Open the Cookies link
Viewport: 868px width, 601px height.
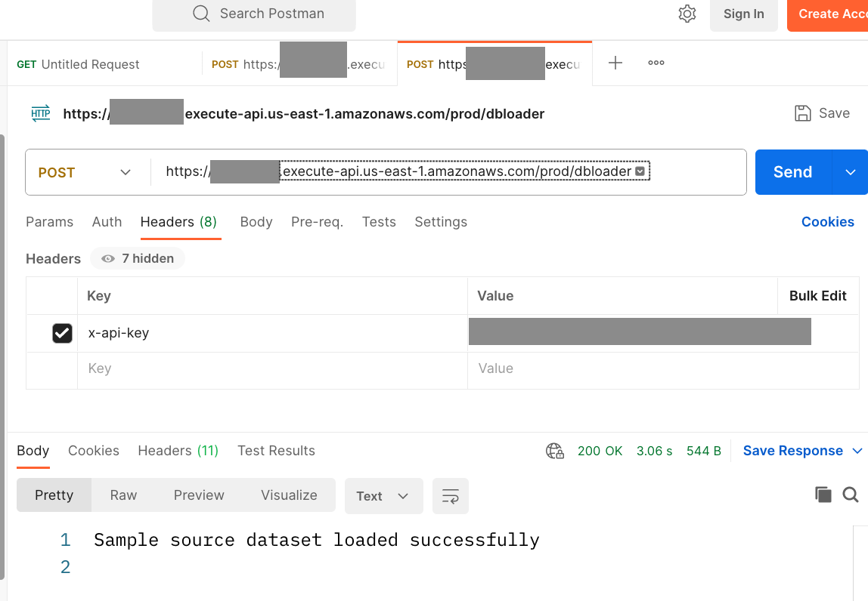[x=828, y=222]
